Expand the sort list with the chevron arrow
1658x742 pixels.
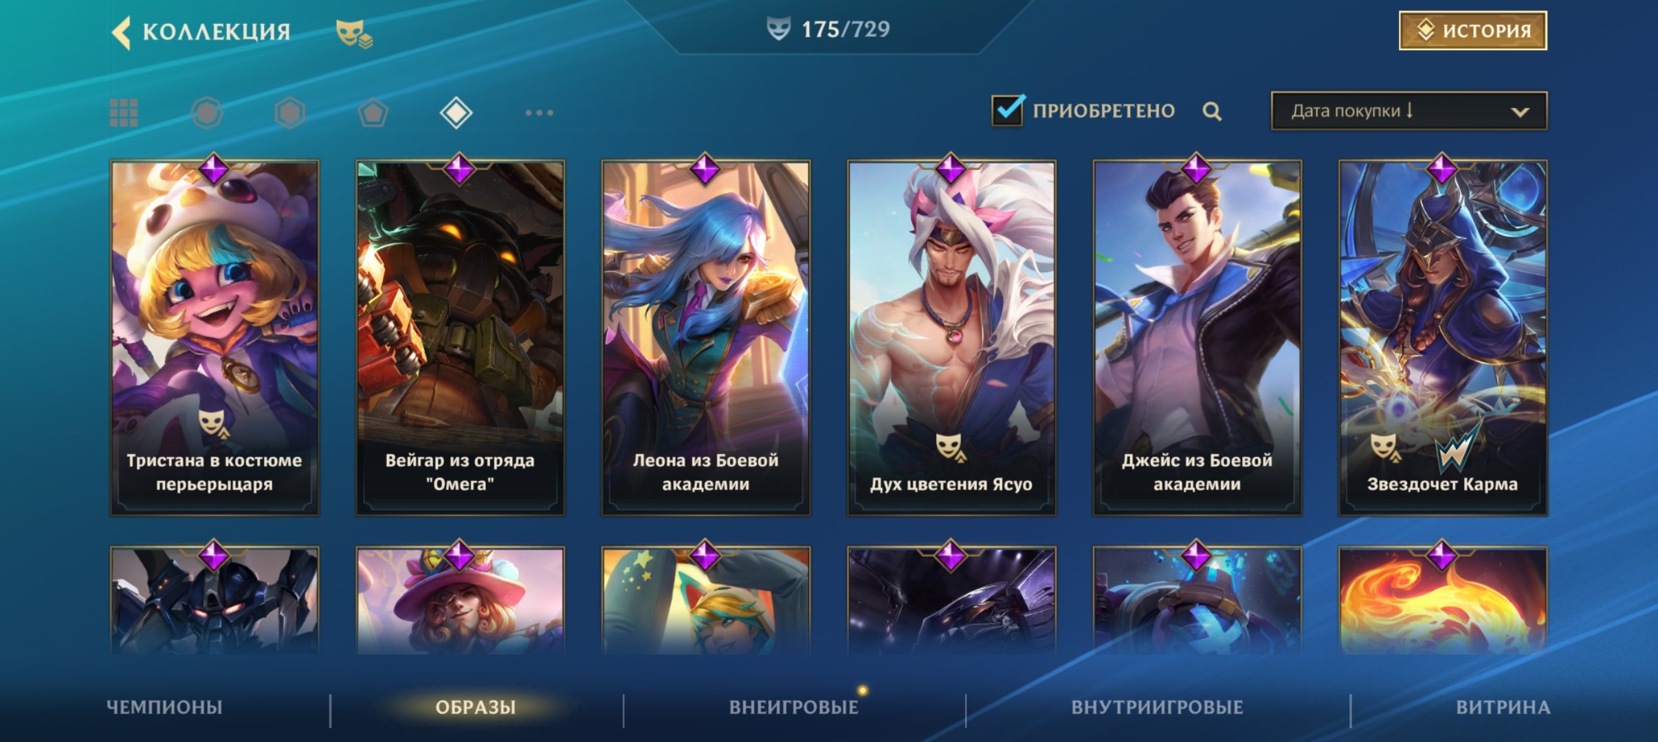point(1520,112)
